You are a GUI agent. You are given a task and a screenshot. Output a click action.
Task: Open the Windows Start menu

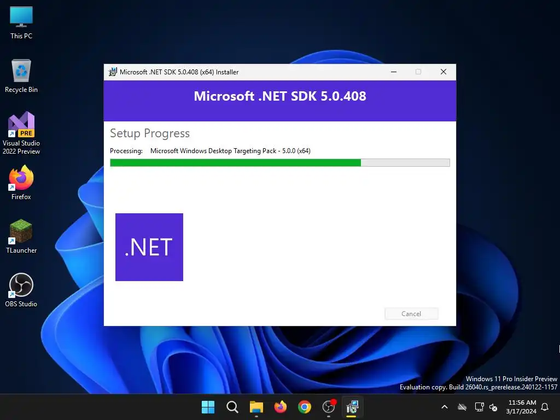[208, 407]
